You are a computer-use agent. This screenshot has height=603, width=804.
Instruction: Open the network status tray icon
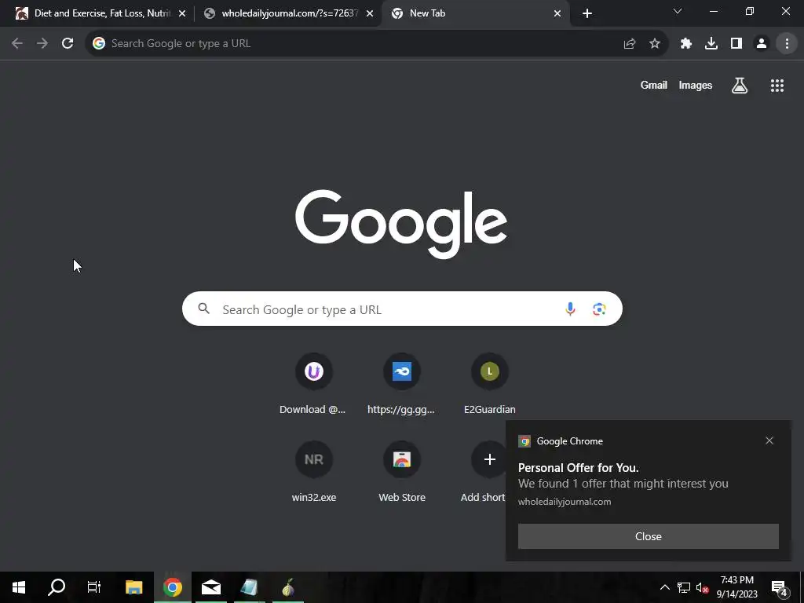pos(684,587)
